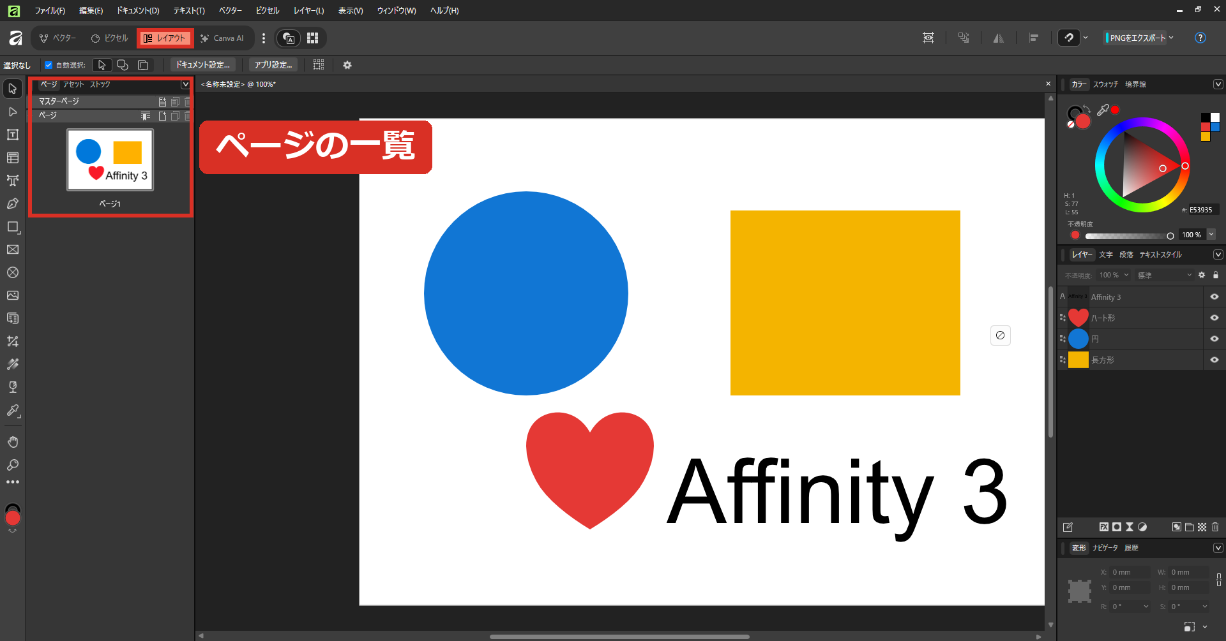Click the red fill color swatch in Color panel
The width and height of the screenshot is (1226, 641).
(1083, 121)
